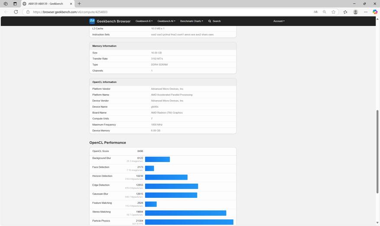Click the Face Detection score bar
The image size is (380, 226).
click(x=149, y=169)
